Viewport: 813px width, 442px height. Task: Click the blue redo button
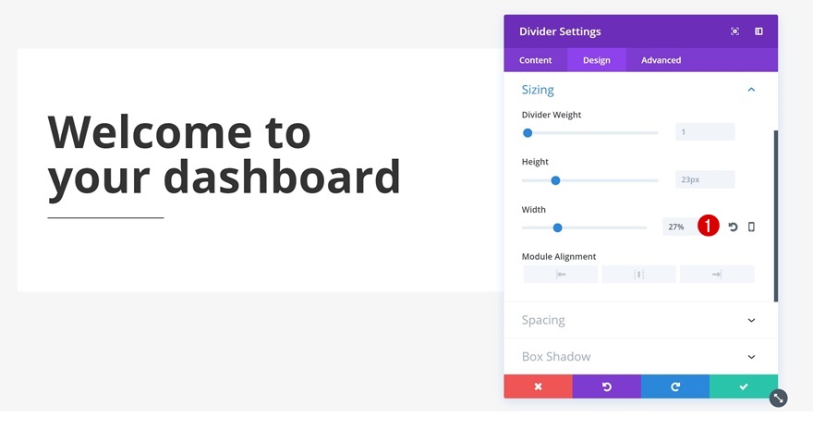click(x=674, y=387)
